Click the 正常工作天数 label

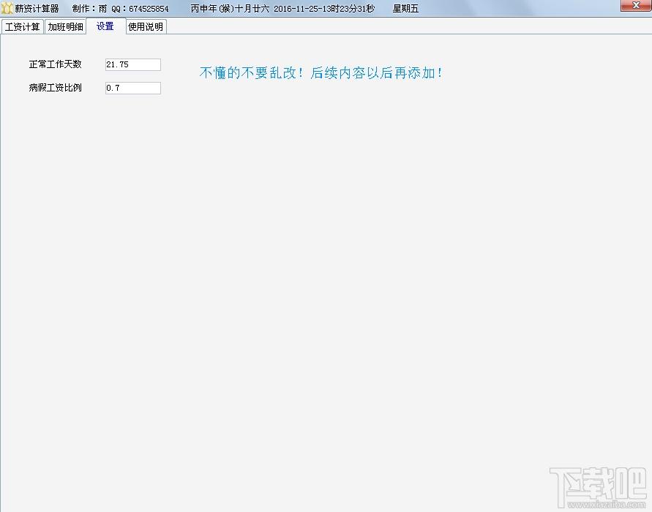(x=56, y=64)
